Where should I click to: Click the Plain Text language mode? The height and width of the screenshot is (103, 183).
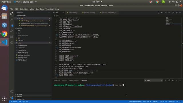(x=172, y=102)
